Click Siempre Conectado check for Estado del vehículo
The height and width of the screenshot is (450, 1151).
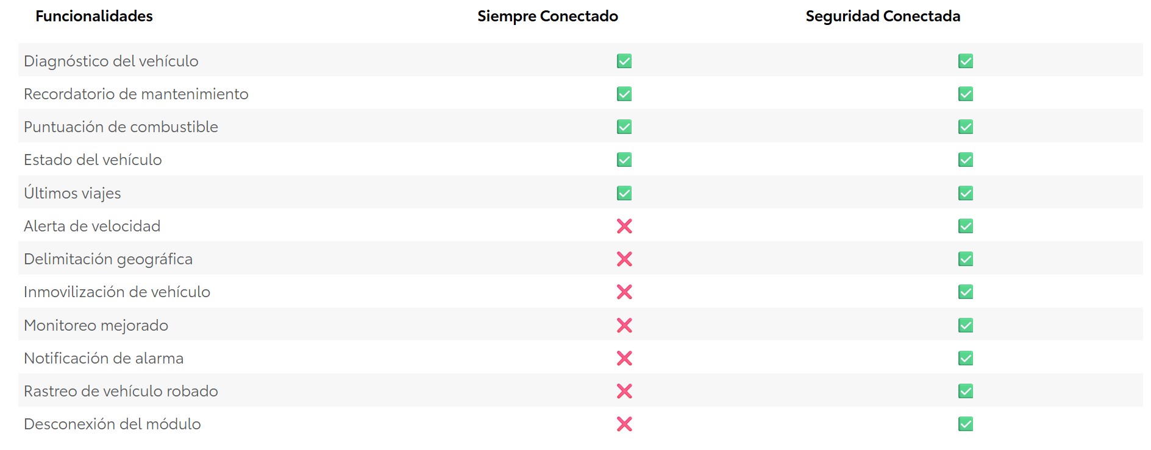pos(624,160)
